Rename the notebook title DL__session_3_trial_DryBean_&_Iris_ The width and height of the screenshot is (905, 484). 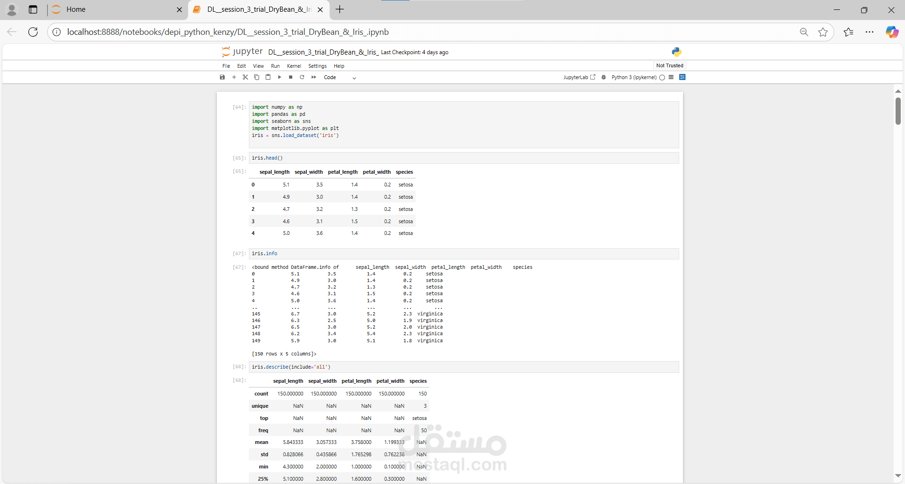click(323, 52)
